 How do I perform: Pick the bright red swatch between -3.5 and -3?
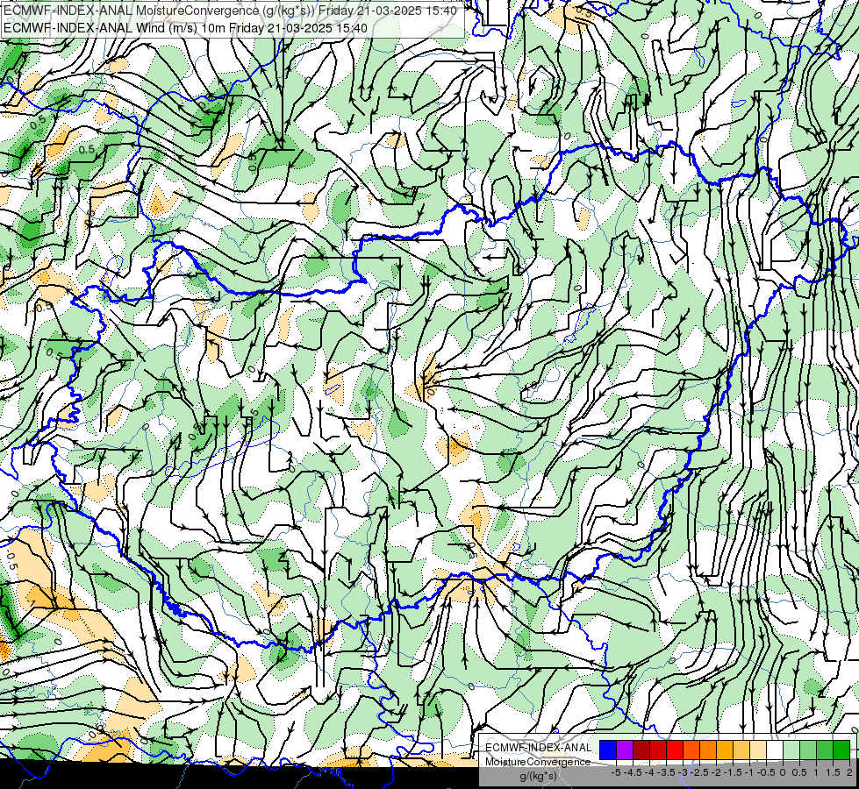(675, 750)
